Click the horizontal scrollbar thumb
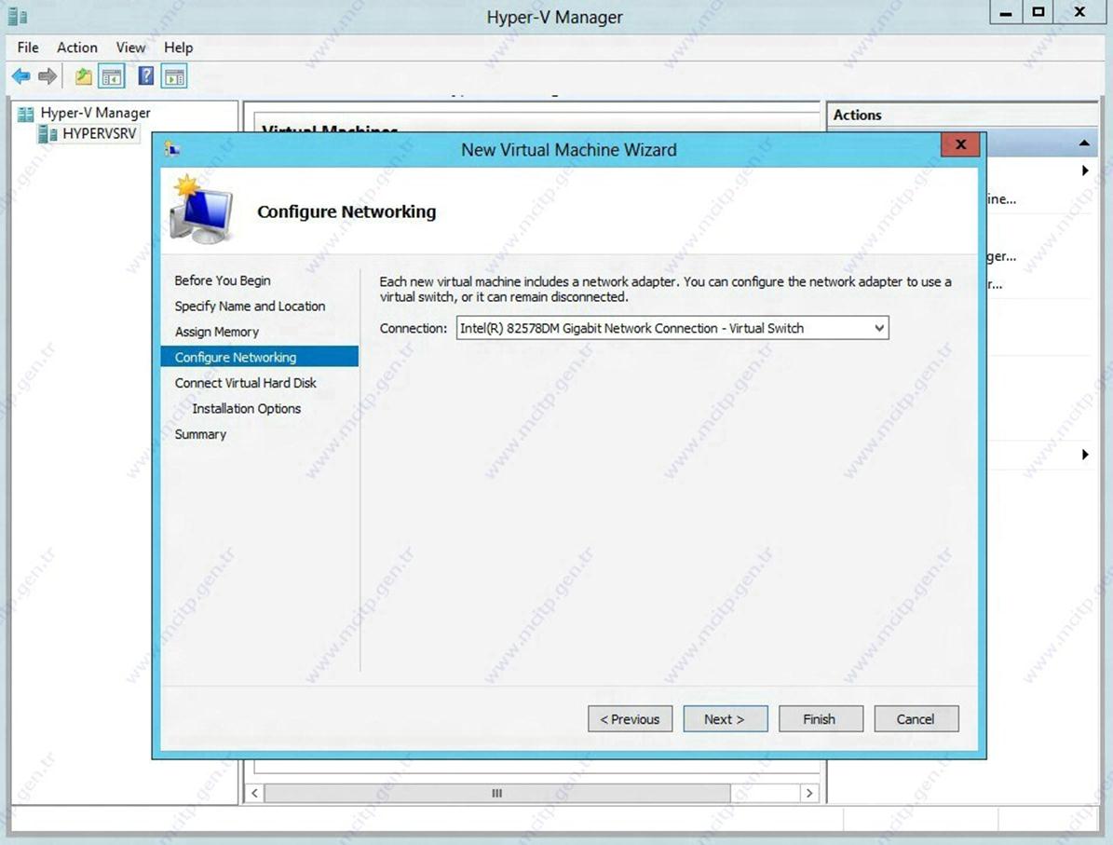1113x845 pixels. [496, 793]
